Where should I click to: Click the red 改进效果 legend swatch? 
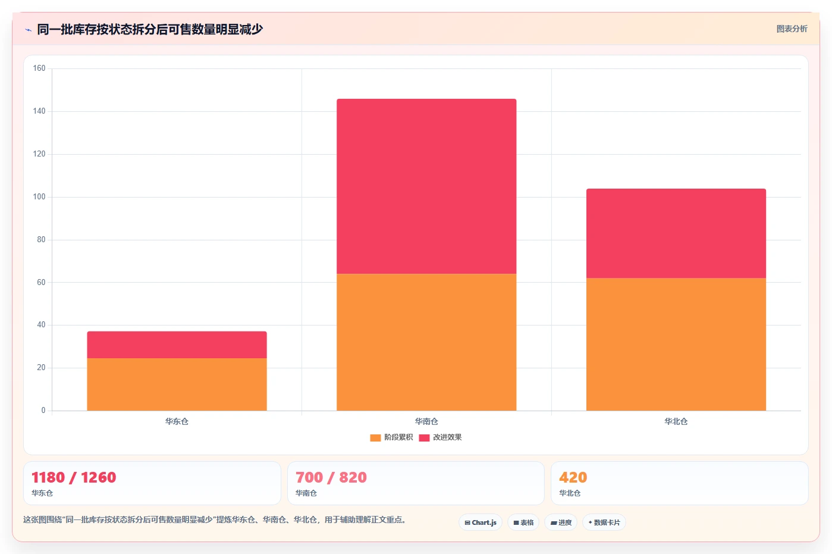point(424,438)
